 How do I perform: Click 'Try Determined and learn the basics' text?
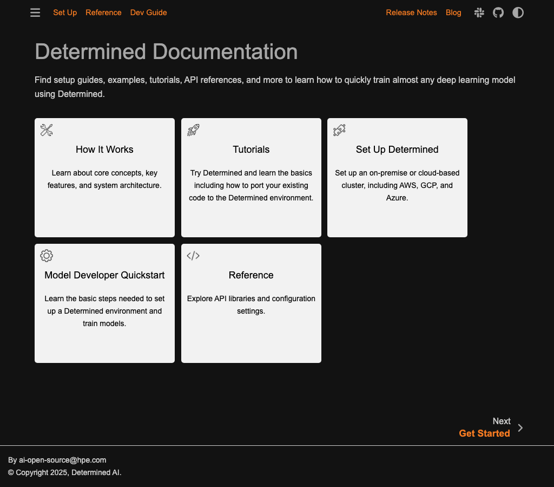(251, 185)
